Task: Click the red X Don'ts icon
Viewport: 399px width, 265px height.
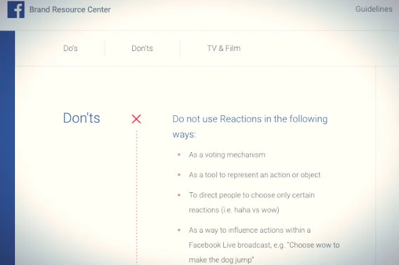Action: (x=137, y=119)
